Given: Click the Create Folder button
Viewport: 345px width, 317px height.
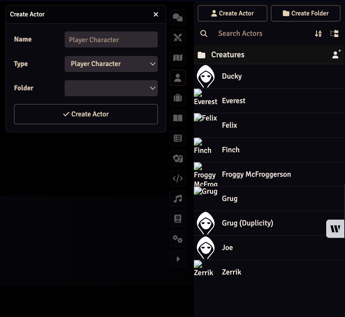Looking at the screenshot, I should tap(305, 13).
